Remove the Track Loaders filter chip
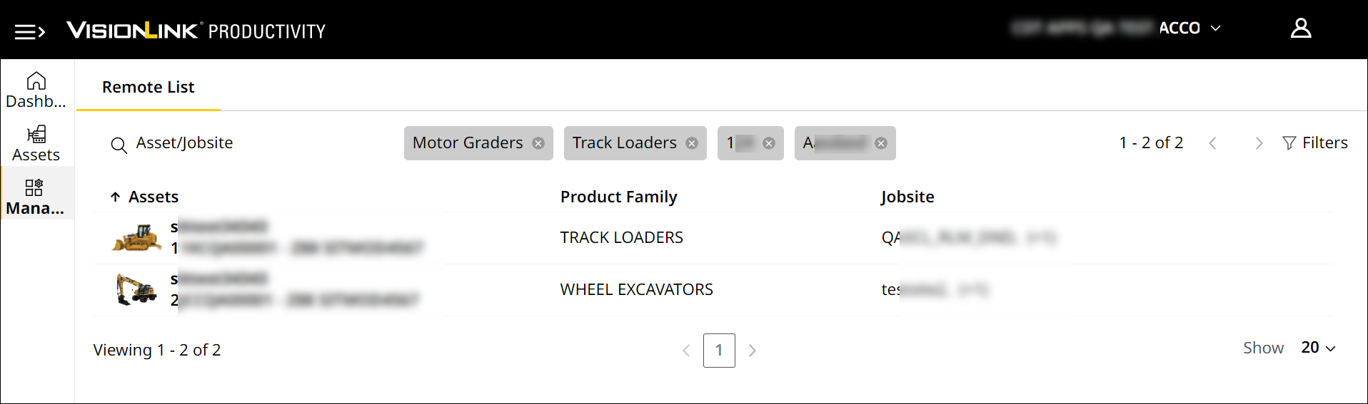The width and height of the screenshot is (1368, 404). [692, 143]
